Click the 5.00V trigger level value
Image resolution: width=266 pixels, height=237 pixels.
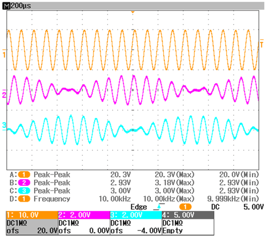tap(254, 207)
